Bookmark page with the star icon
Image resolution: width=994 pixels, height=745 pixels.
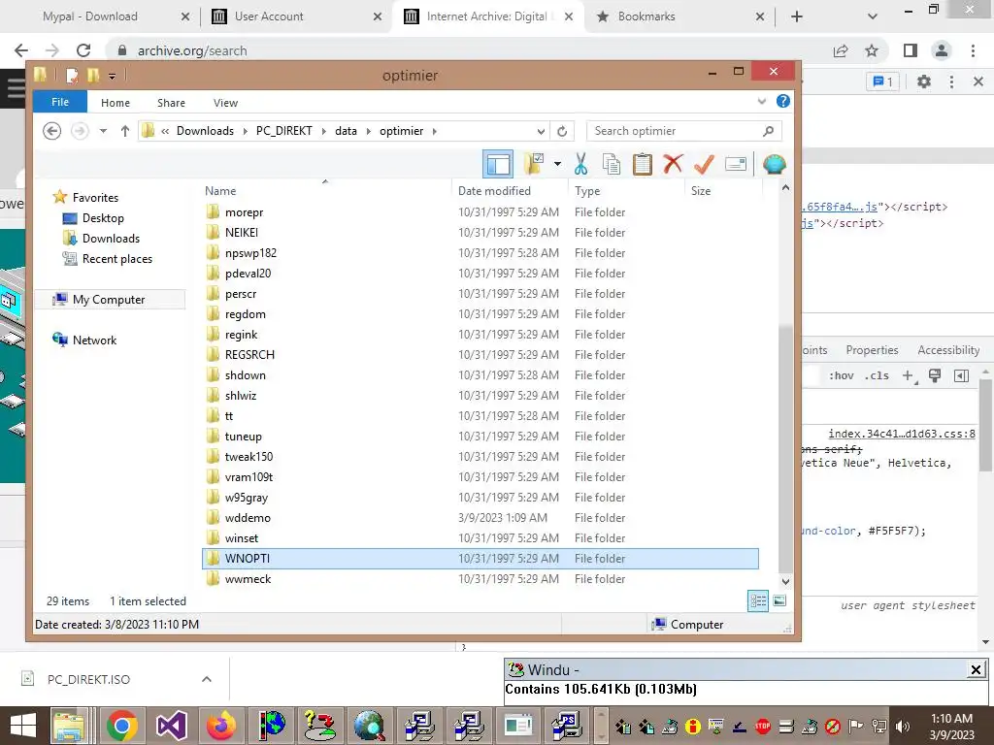pos(872,50)
